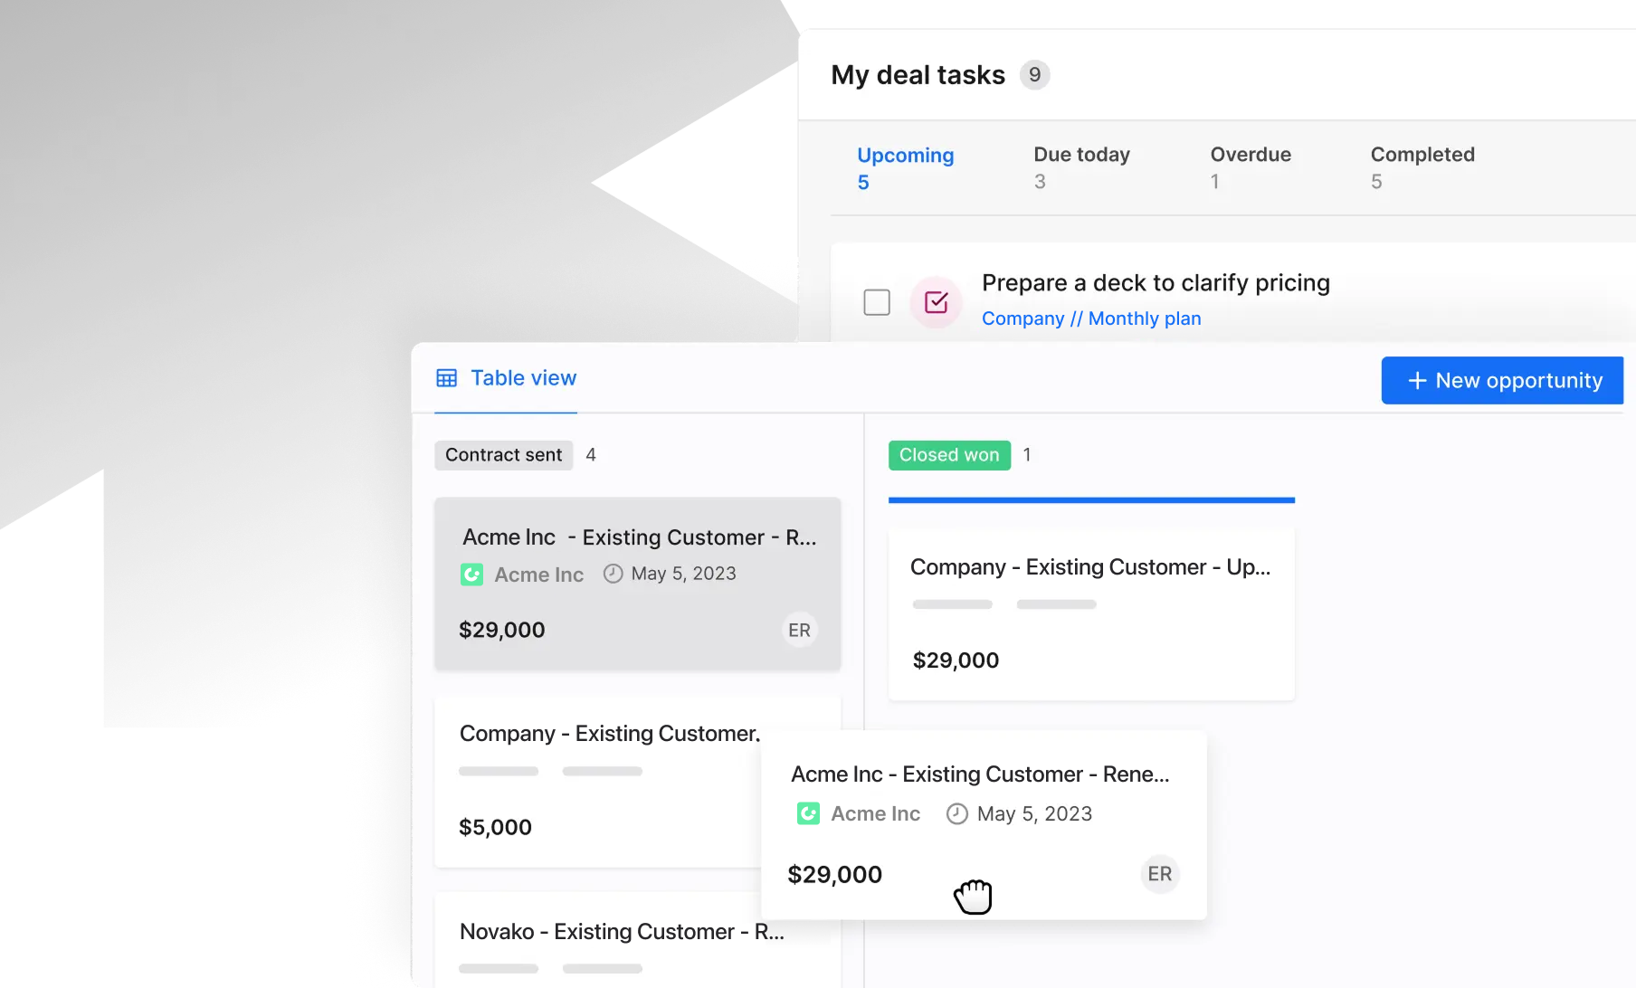Viewport: 1636px width, 988px height.
Task: Select the Due today tab
Action: [1081, 155]
